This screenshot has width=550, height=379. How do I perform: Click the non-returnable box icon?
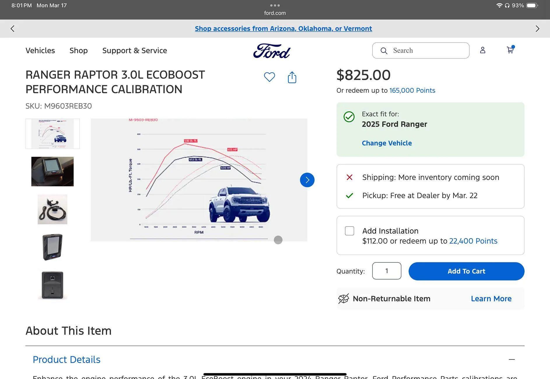click(343, 299)
